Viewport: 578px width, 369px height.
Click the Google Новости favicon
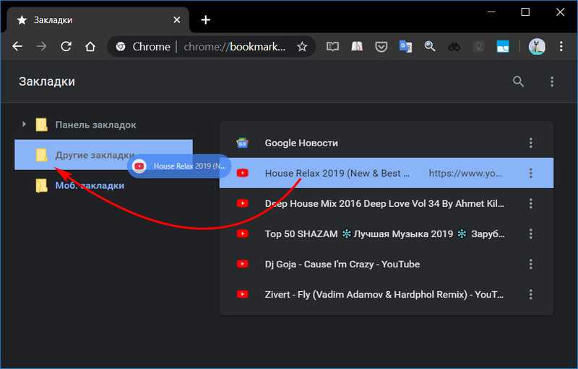242,143
